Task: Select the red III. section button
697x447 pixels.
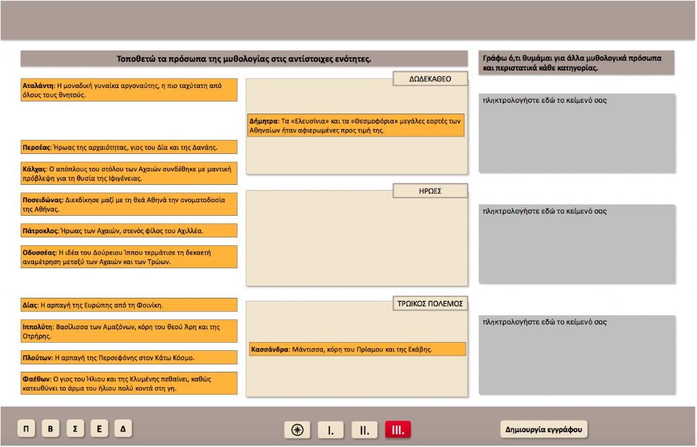Action: 398,430
